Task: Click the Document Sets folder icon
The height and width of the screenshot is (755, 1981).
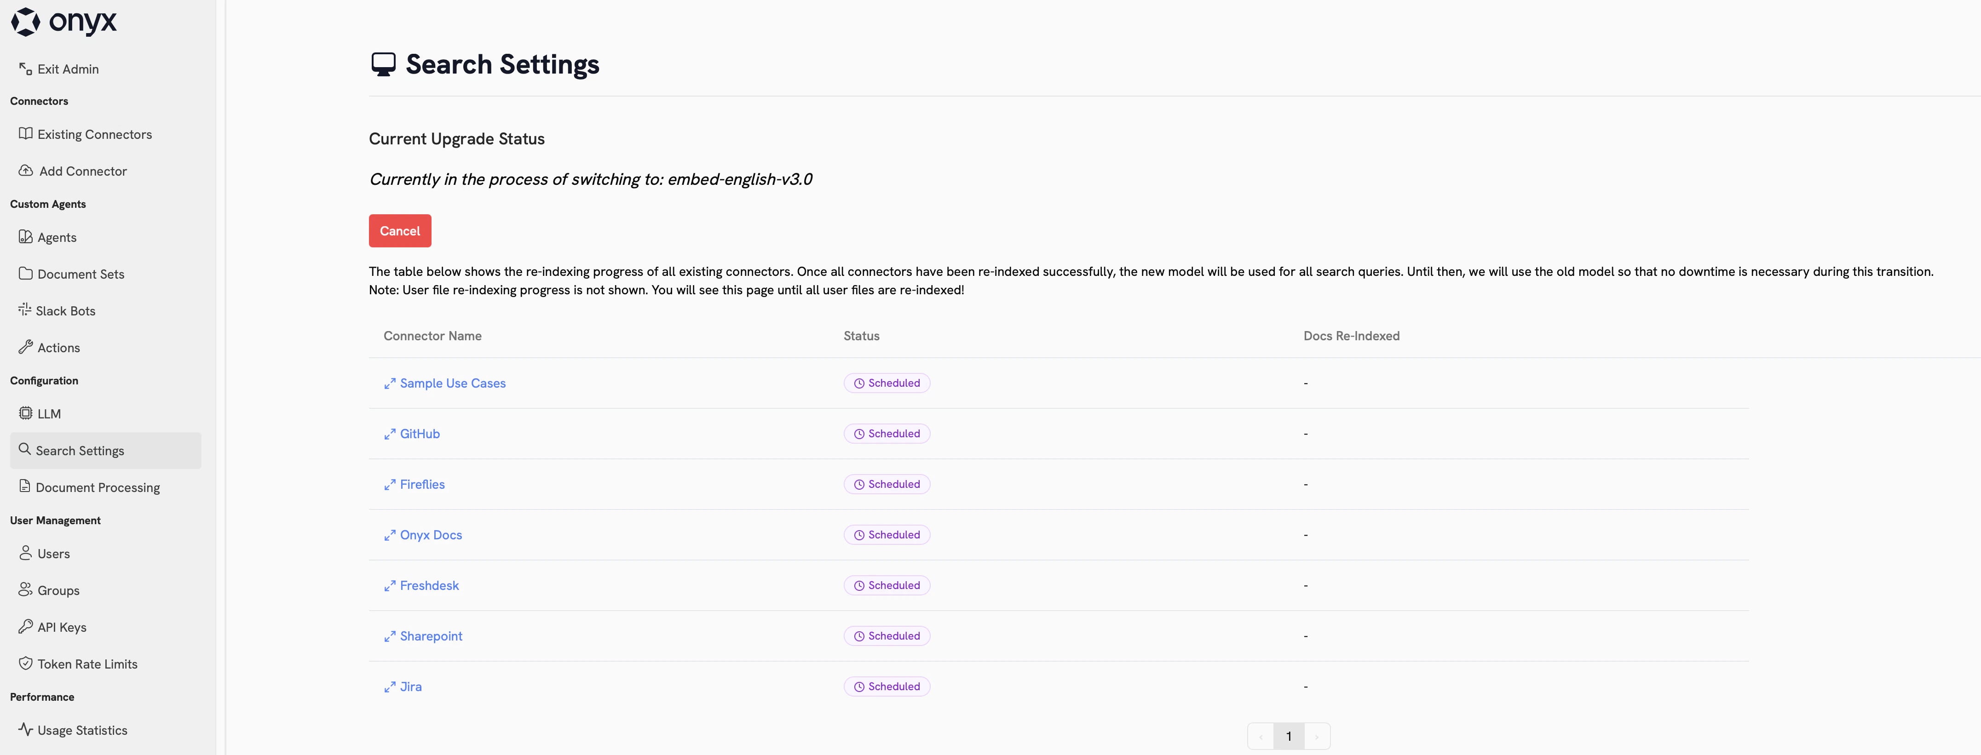Action: (25, 273)
